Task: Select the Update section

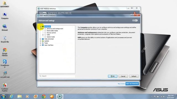Action: [47, 41]
